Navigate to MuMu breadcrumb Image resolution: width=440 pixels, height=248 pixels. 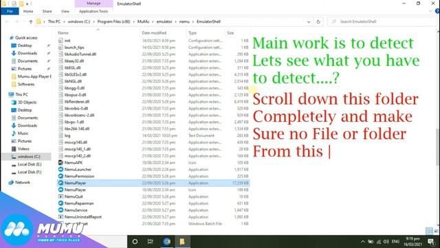(143, 21)
